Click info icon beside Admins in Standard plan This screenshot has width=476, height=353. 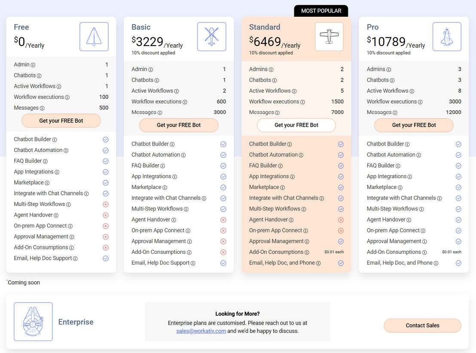[271, 70]
